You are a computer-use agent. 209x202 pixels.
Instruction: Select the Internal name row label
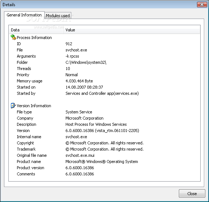[29, 137]
